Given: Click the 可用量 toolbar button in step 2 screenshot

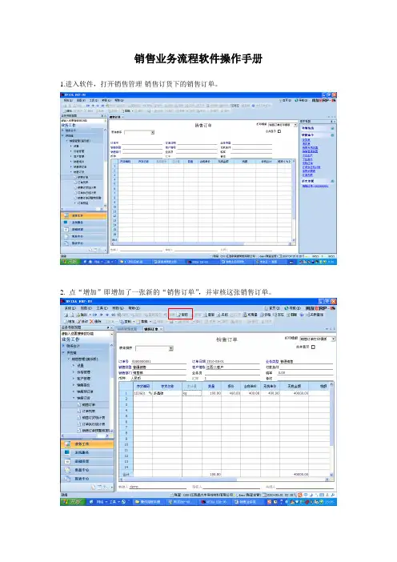Looking at the screenshot, I should [x=250, y=315].
